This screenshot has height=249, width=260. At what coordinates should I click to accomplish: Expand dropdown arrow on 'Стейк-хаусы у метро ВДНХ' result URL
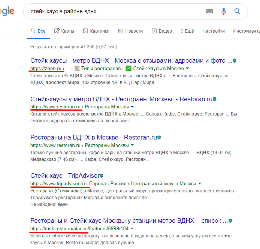point(132,107)
